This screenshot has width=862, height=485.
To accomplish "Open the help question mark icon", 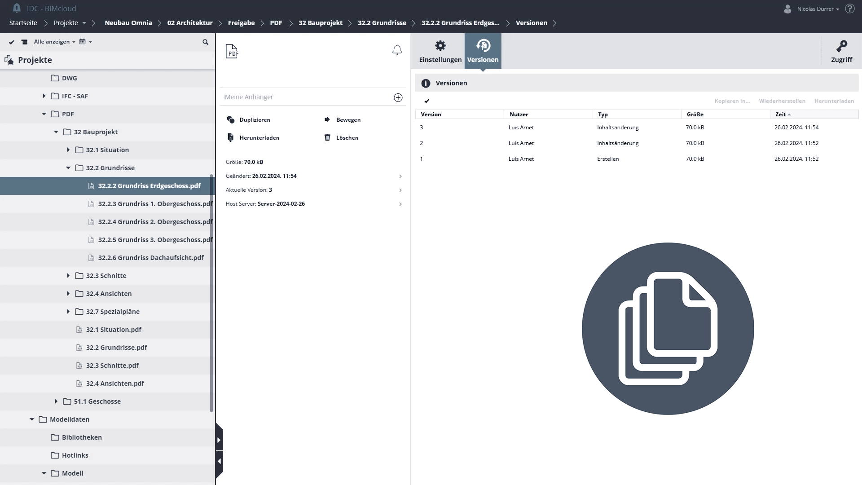I will (849, 9).
